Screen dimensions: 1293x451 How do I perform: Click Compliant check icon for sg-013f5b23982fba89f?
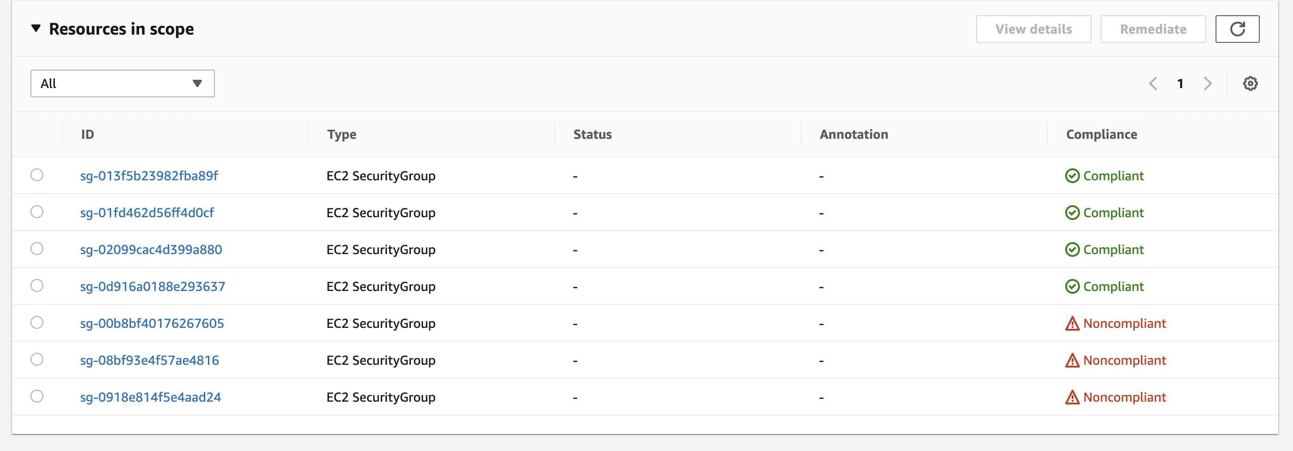(1072, 176)
